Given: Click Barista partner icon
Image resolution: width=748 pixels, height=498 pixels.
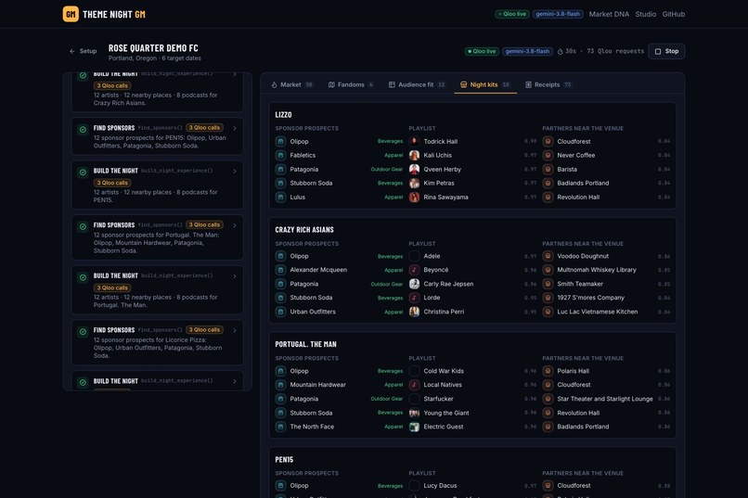Looking at the screenshot, I should tap(548, 169).
